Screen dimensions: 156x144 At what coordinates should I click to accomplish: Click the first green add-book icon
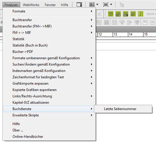tap(111, 14)
